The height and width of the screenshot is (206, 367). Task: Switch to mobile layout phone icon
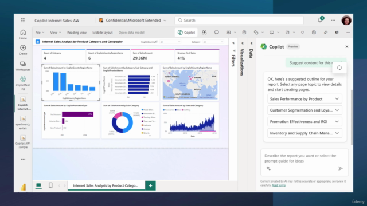(50, 185)
